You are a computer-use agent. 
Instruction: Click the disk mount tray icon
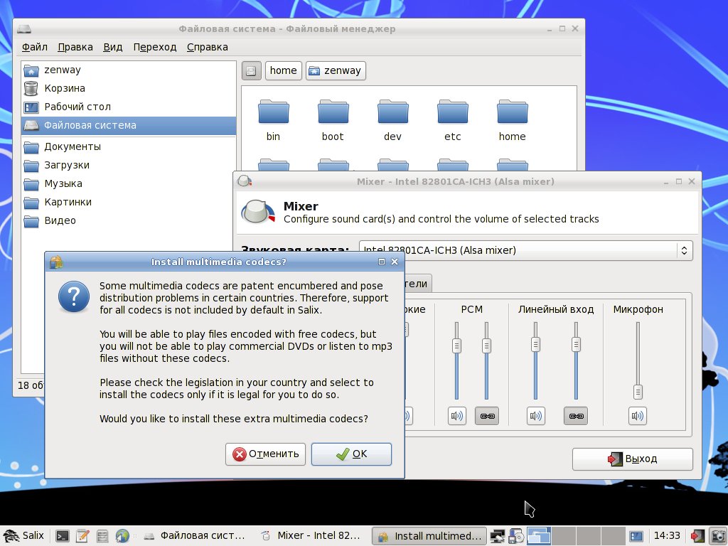click(516, 536)
